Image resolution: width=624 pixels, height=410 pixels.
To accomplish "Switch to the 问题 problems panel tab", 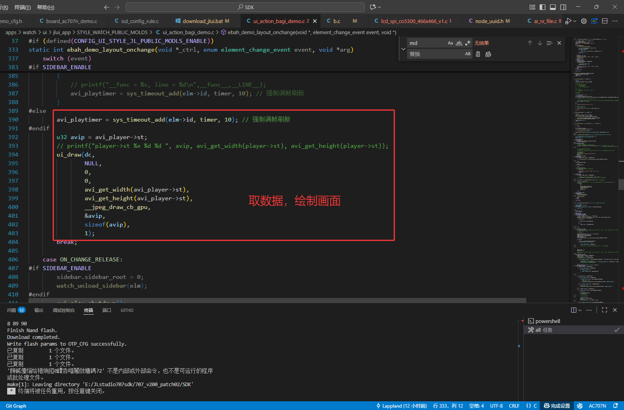I will click(16, 310).
